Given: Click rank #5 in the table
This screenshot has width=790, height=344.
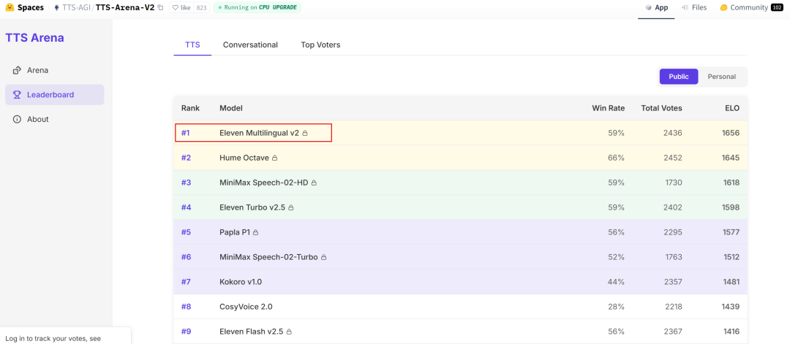Looking at the screenshot, I should click(186, 232).
